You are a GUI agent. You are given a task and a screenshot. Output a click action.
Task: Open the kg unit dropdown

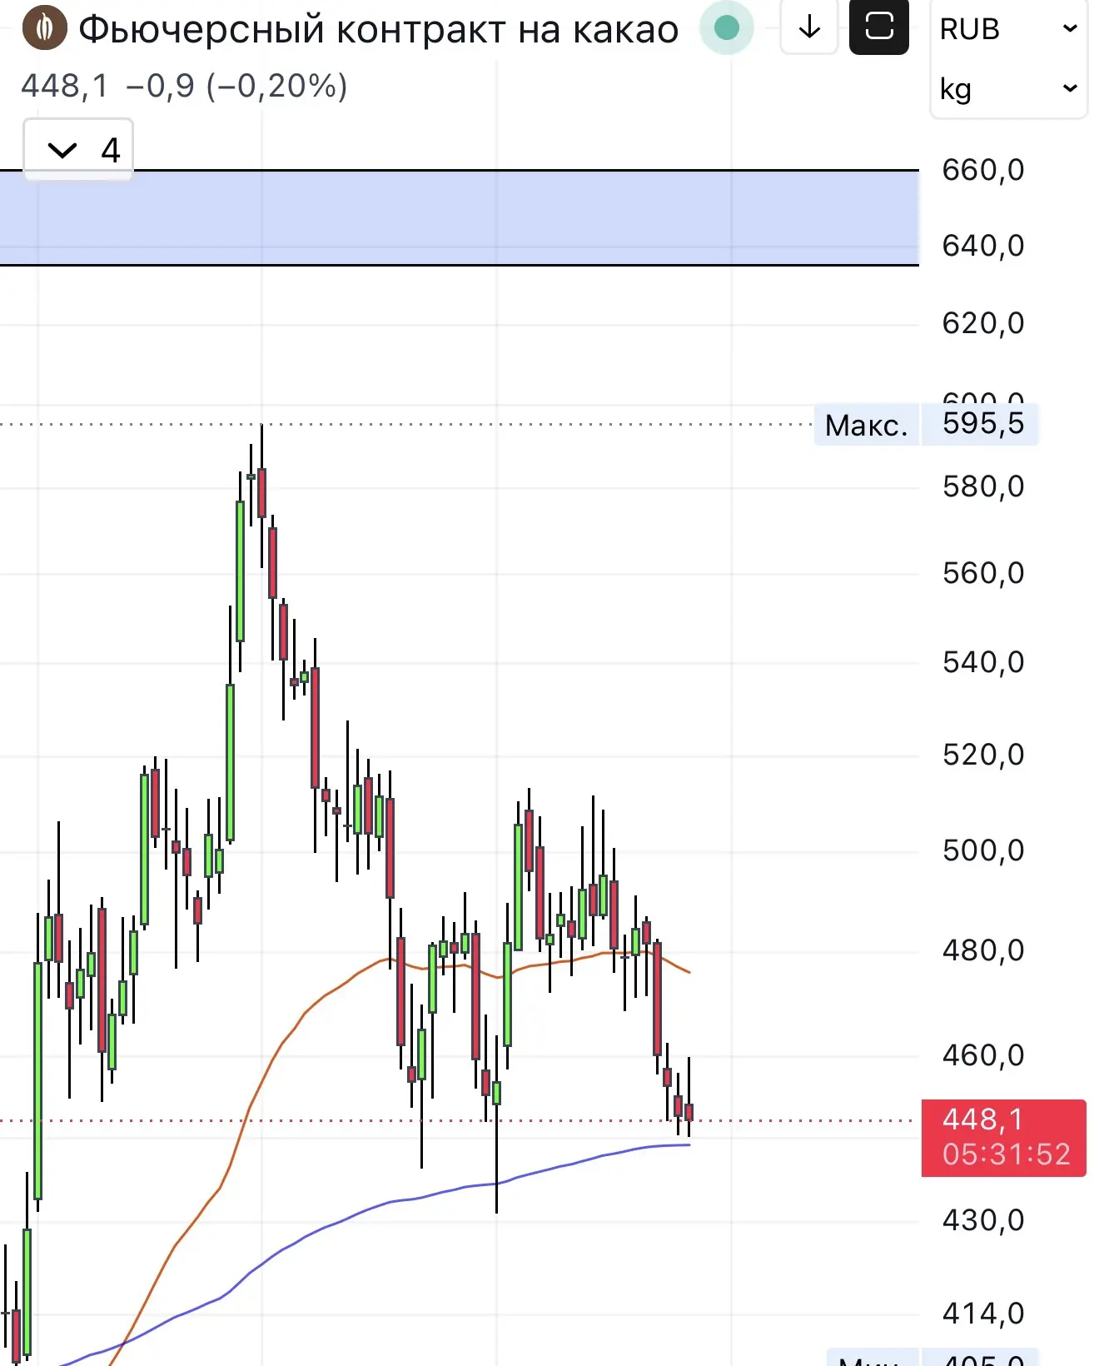click(x=1008, y=88)
